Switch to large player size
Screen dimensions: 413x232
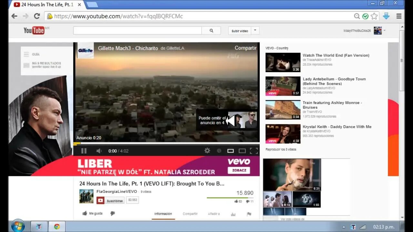pos(242,151)
